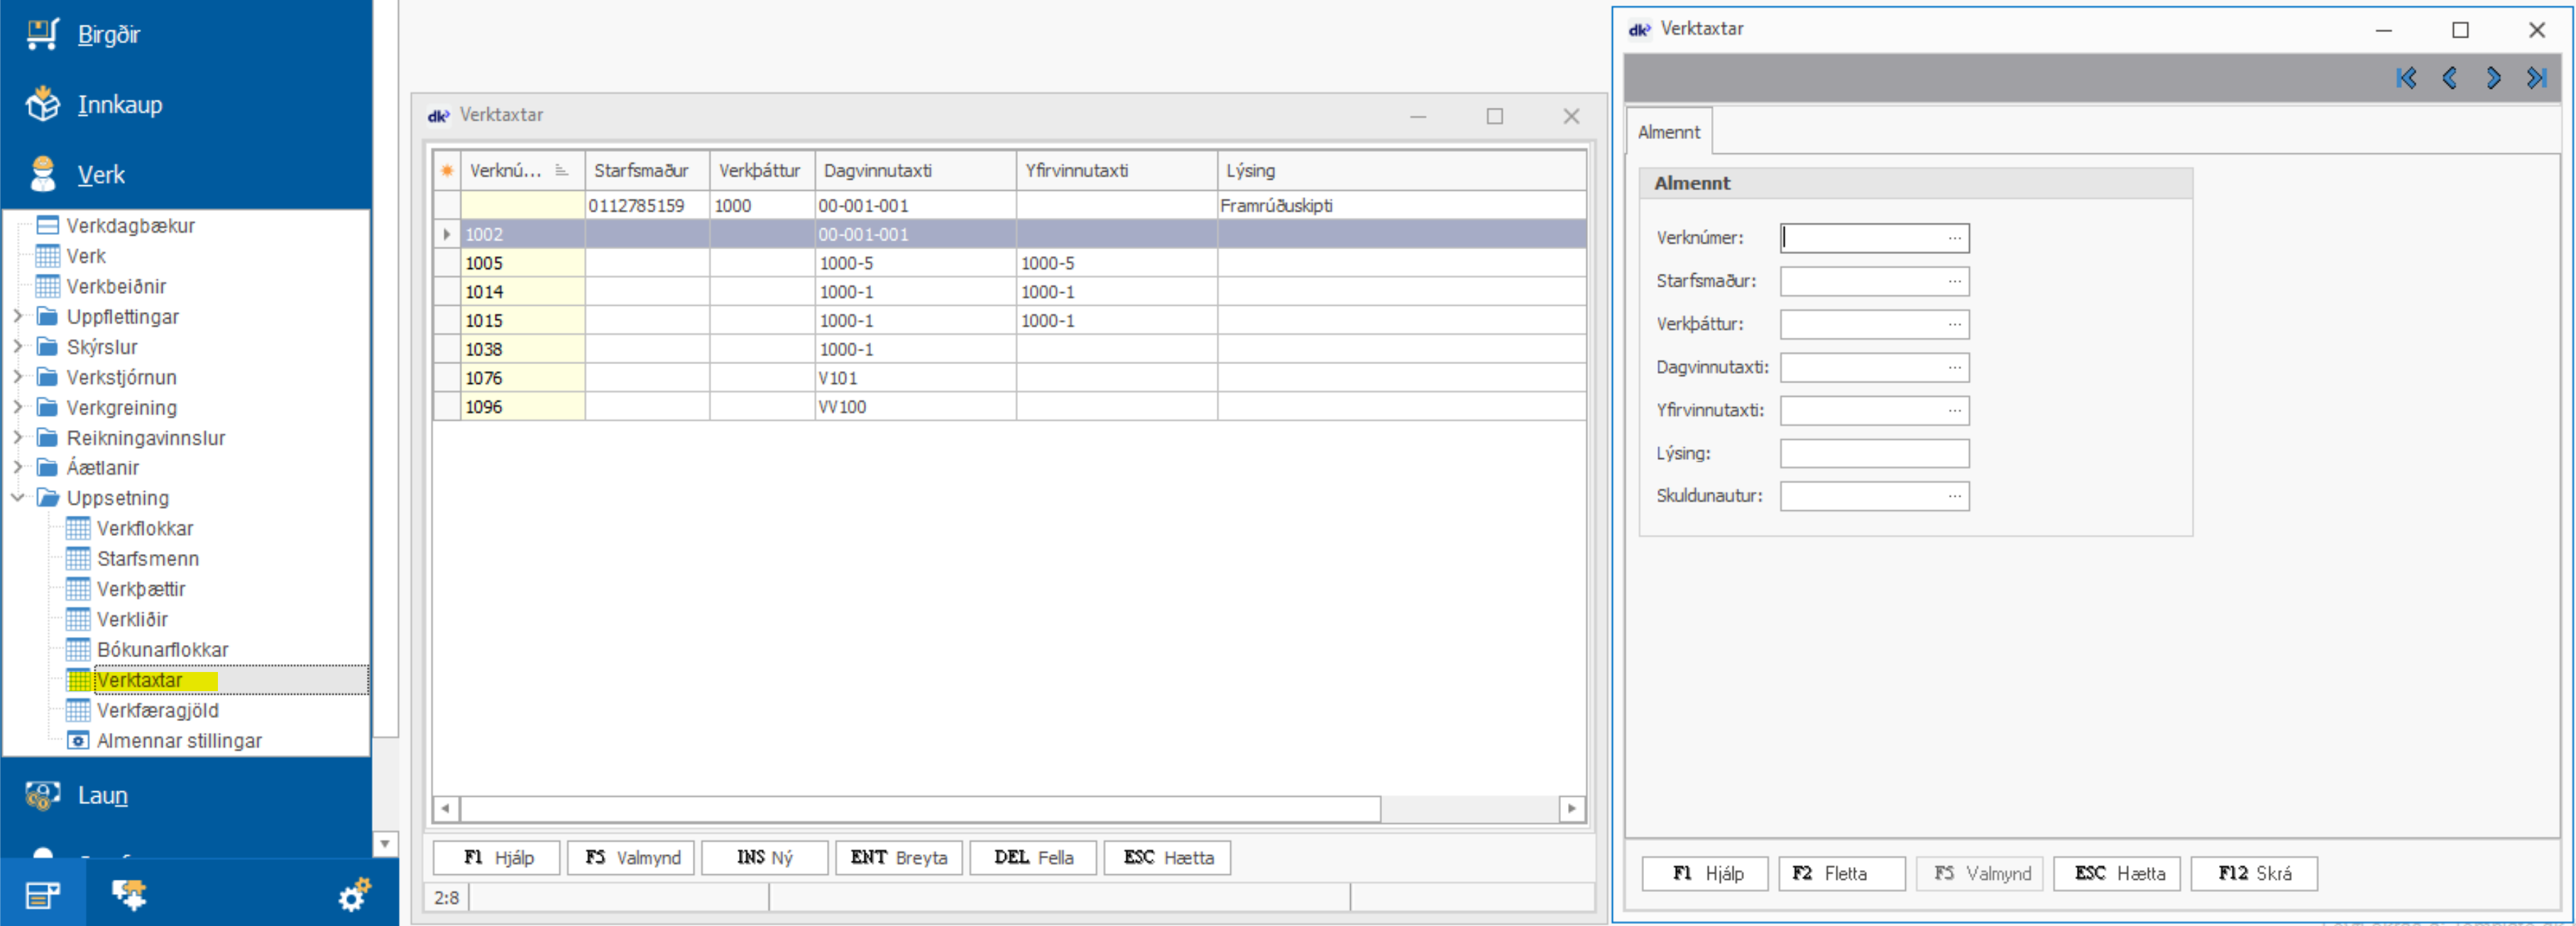The image size is (2576, 926).
Task: Click the Lýsing input field
Action: [1873, 453]
